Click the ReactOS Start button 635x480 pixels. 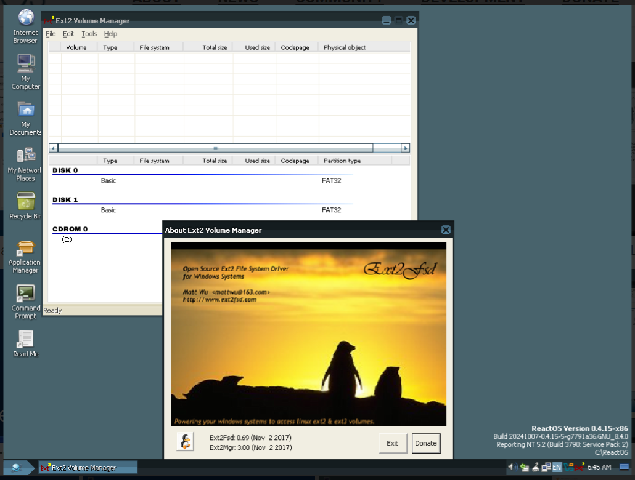tap(15, 467)
